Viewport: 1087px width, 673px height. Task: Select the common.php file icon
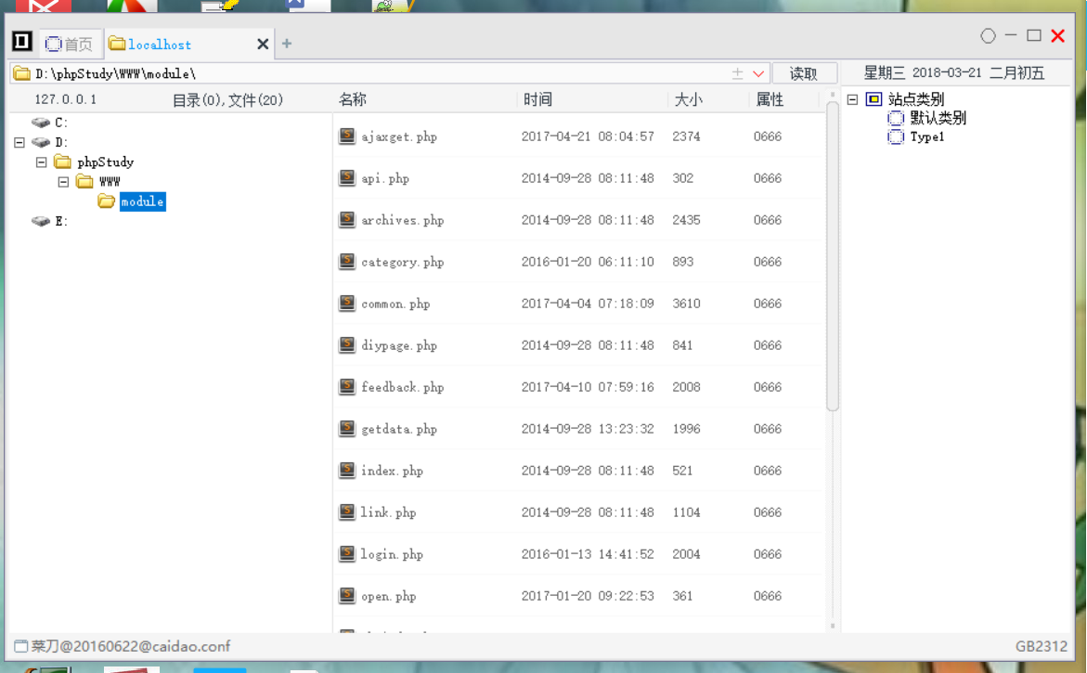[x=347, y=304]
